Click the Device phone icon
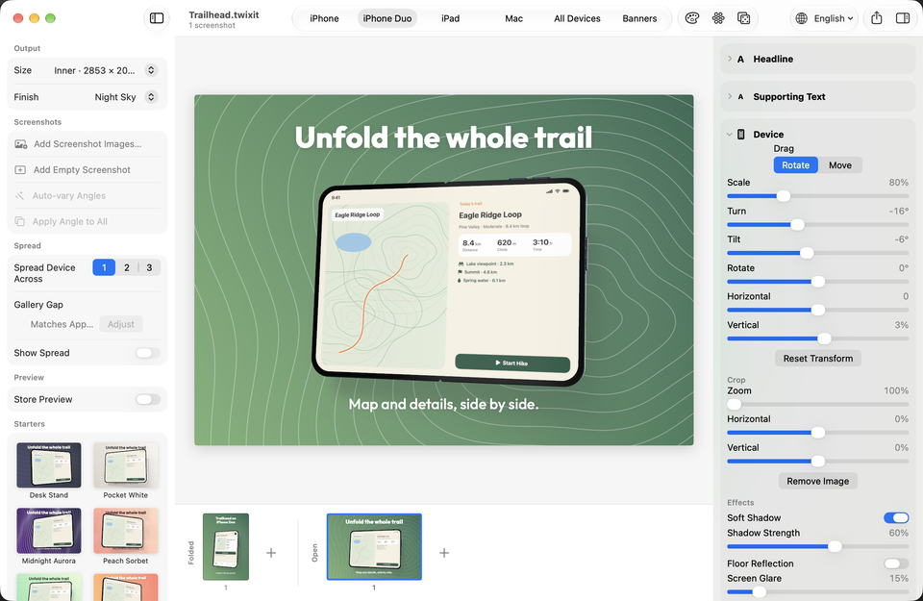Image resolution: width=923 pixels, height=601 pixels. [x=741, y=135]
